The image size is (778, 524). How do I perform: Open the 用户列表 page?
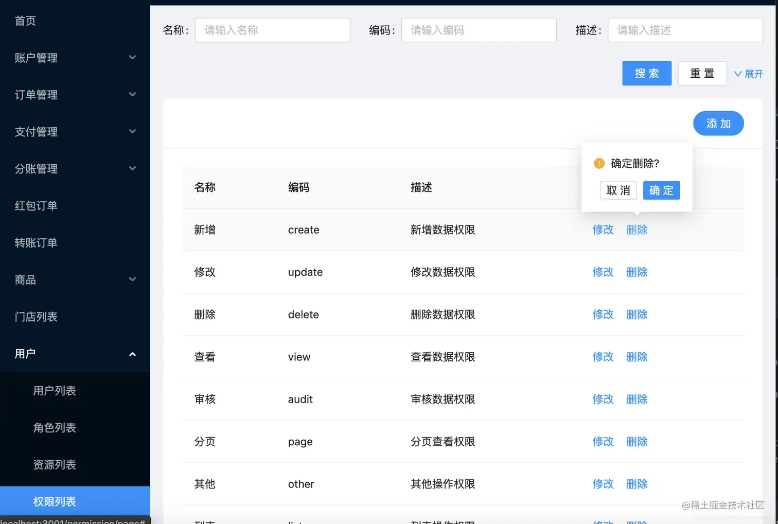(55, 391)
